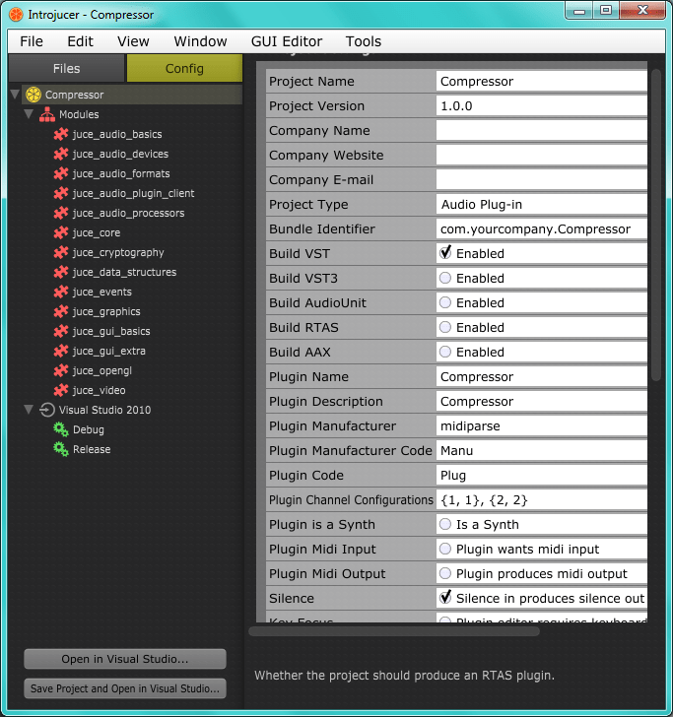Click the Introjucer orange app icon in title bar
Viewport: 673px width, 717px height.
pyautogui.click(x=16, y=15)
